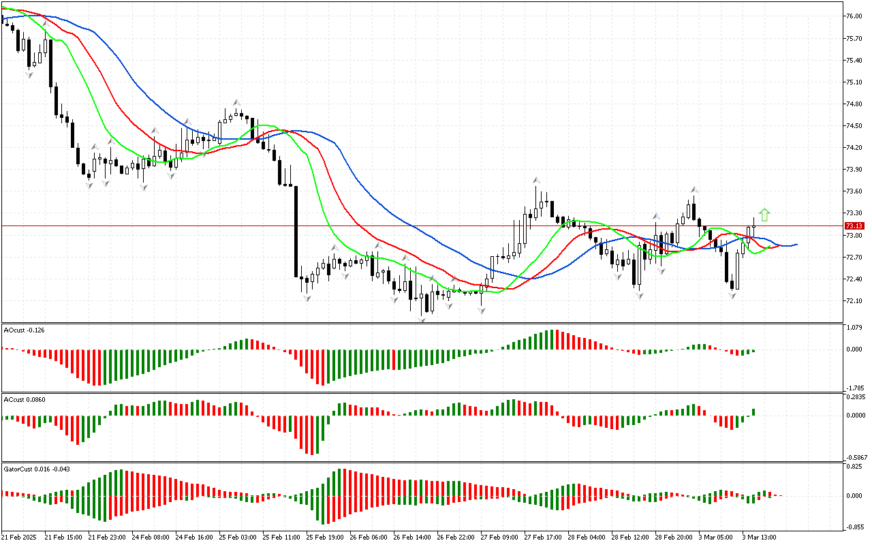Select 75.40 on the price scale

tap(854, 61)
